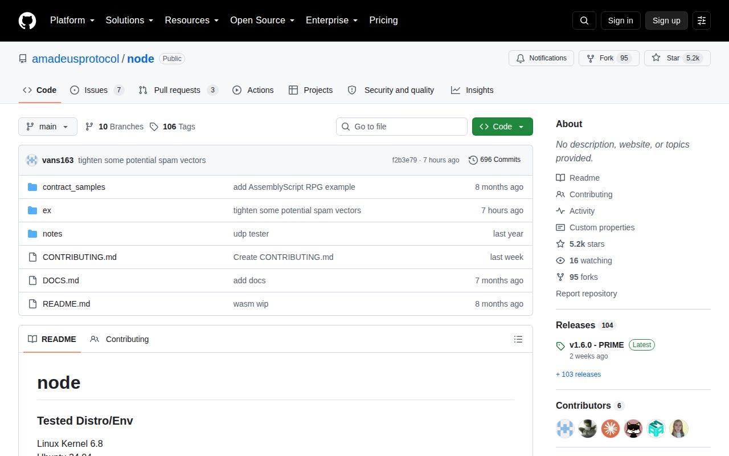Open the Pricing page
Screen dimensions: 729x456
click(x=383, y=21)
